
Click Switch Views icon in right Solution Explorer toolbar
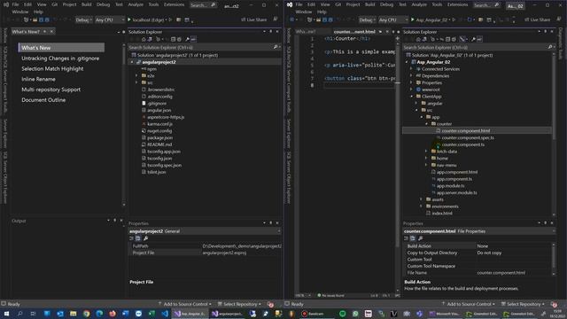[x=425, y=39]
